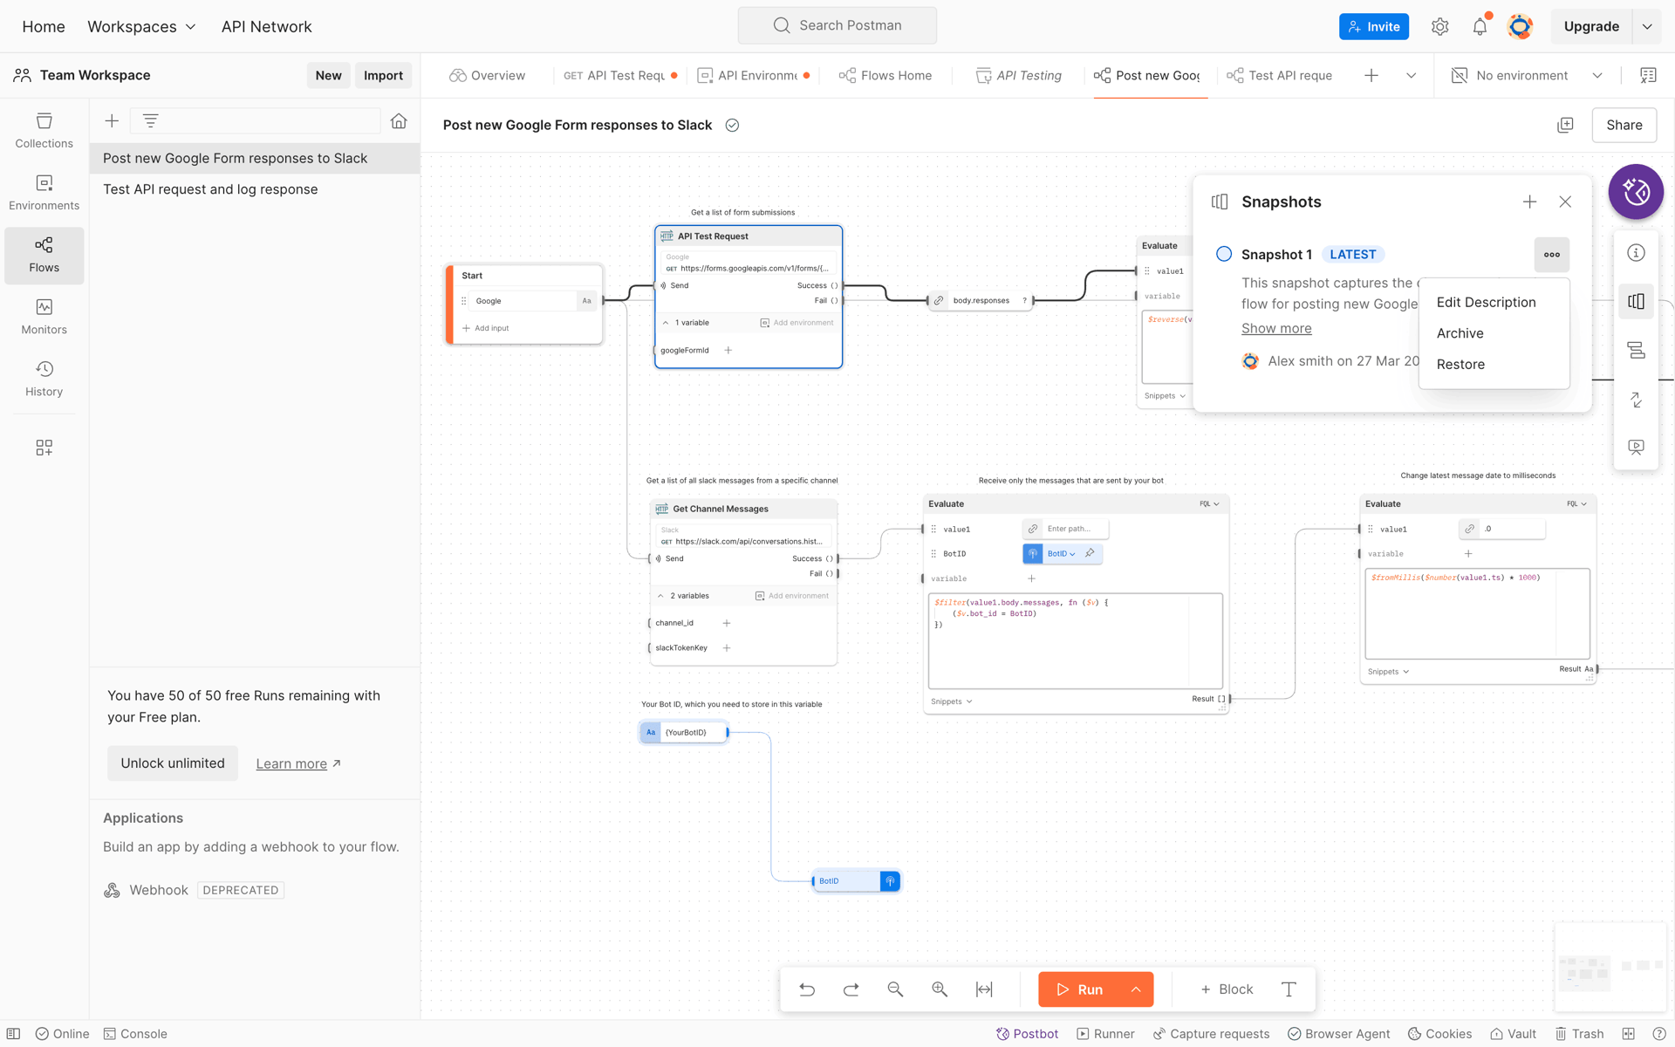Switch to the Overview tab
Viewport: 1675px width, 1047px height.
point(488,76)
